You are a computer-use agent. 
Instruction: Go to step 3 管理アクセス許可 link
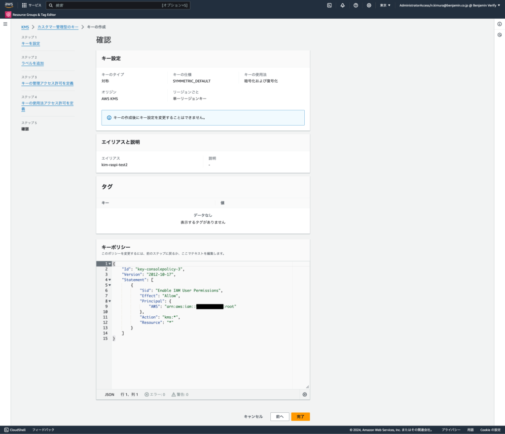click(x=47, y=83)
